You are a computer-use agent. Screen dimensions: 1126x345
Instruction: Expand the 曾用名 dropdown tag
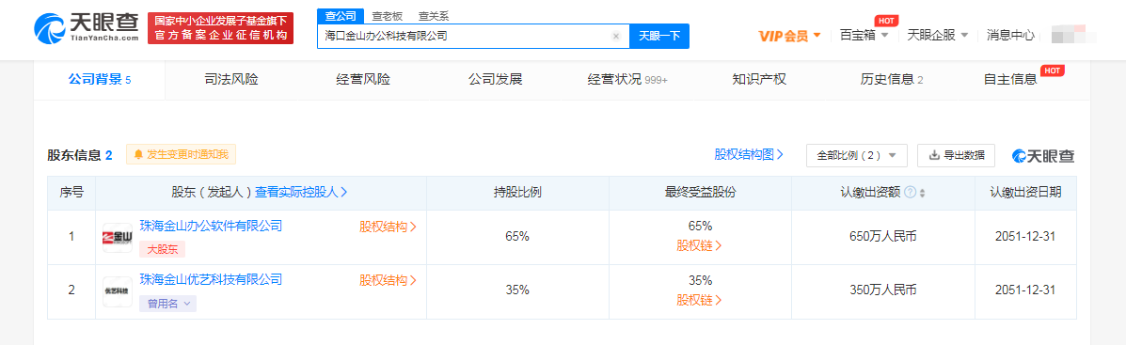167,304
